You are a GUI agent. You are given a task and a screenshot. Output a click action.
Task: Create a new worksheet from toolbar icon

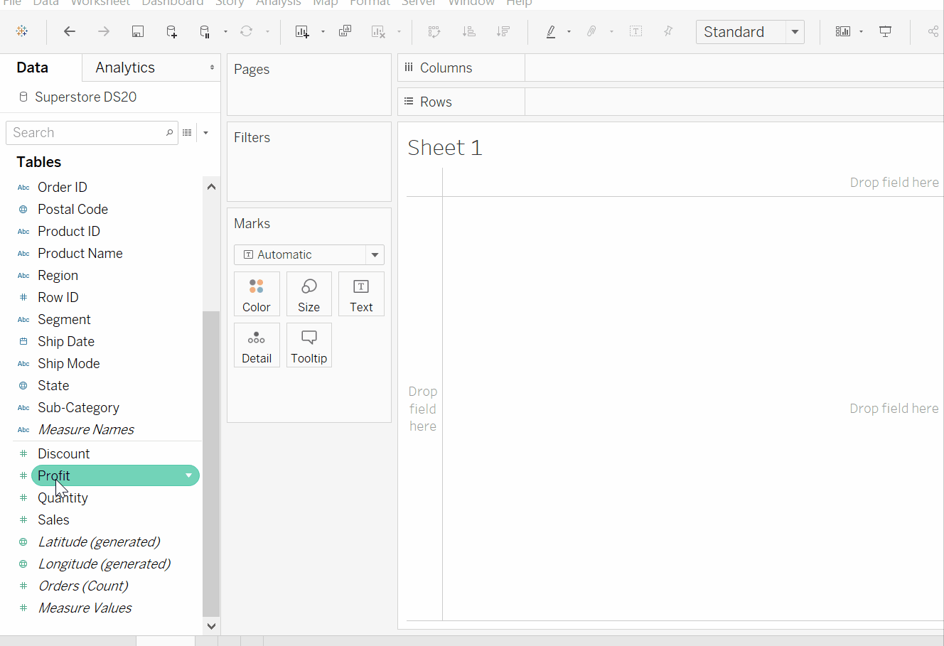click(302, 31)
